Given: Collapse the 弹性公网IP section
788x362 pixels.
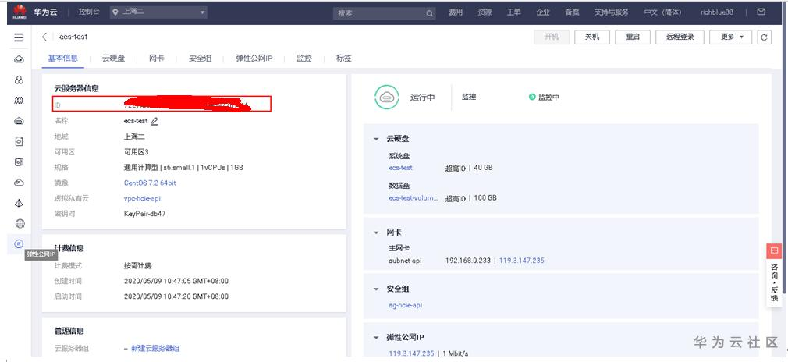Looking at the screenshot, I should pyautogui.click(x=376, y=337).
